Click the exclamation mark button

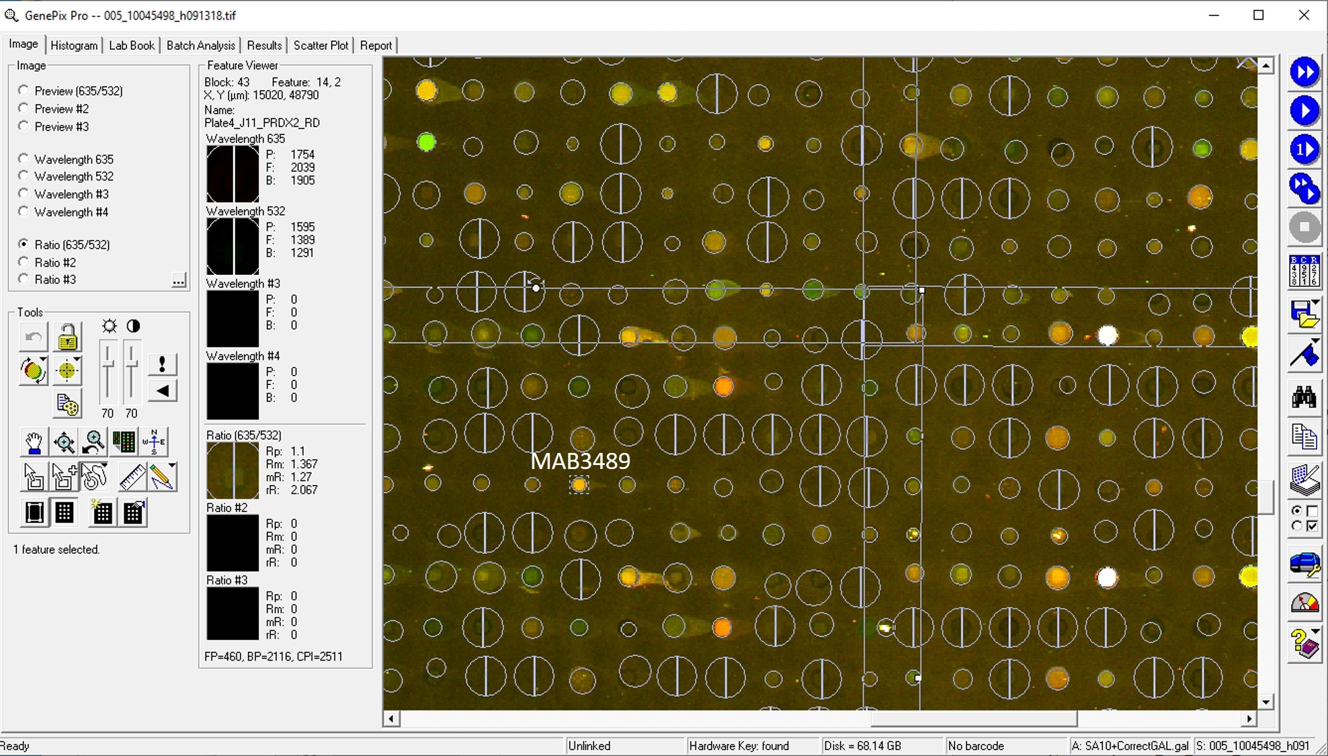pyautogui.click(x=162, y=364)
